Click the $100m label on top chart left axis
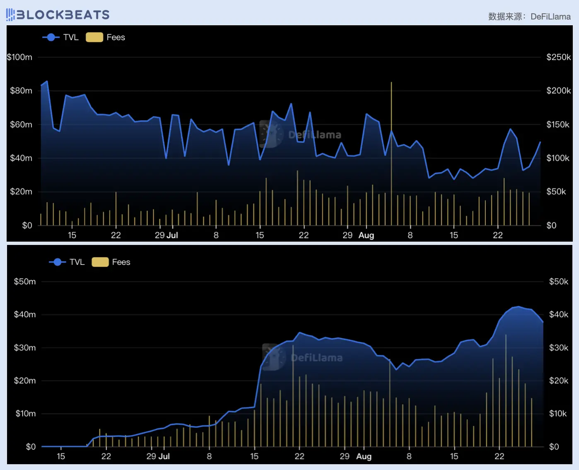 pyautogui.click(x=19, y=57)
